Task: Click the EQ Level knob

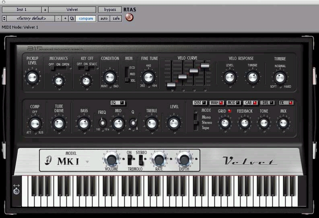Action: click(x=174, y=123)
